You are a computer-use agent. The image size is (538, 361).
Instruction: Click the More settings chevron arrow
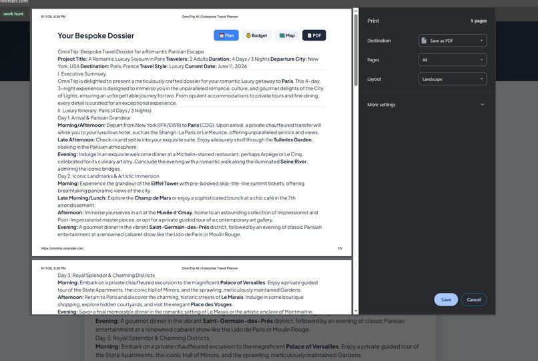click(482, 105)
